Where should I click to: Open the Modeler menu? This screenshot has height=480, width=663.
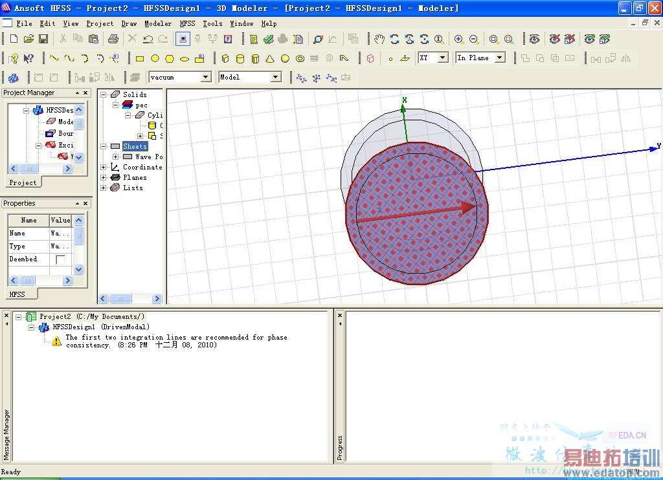coord(158,23)
